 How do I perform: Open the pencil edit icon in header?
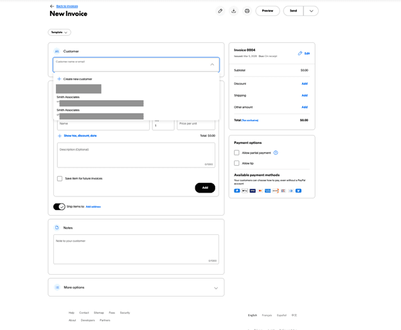pyautogui.click(x=220, y=11)
